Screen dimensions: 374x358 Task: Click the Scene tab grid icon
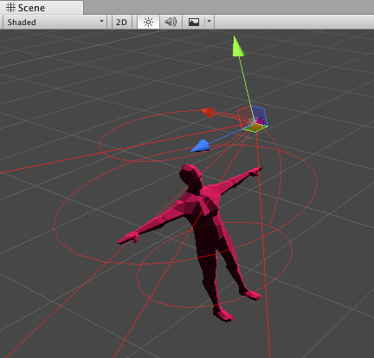10,8
